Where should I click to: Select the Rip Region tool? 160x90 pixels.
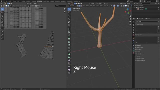(x=69, y=73)
